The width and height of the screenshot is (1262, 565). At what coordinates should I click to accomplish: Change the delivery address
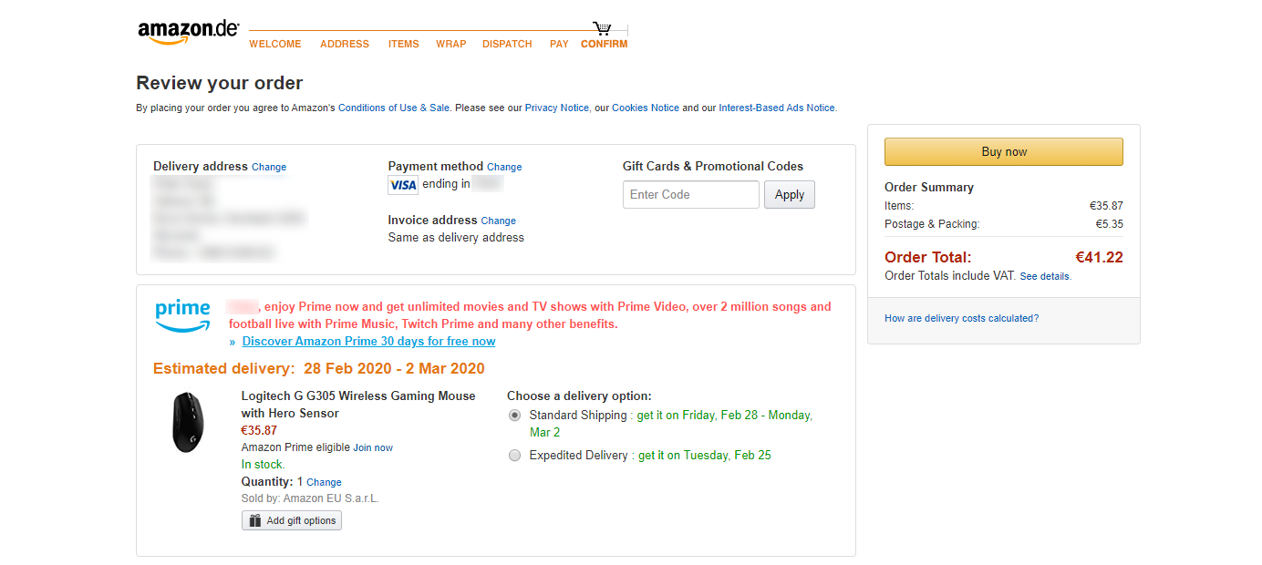(x=269, y=167)
